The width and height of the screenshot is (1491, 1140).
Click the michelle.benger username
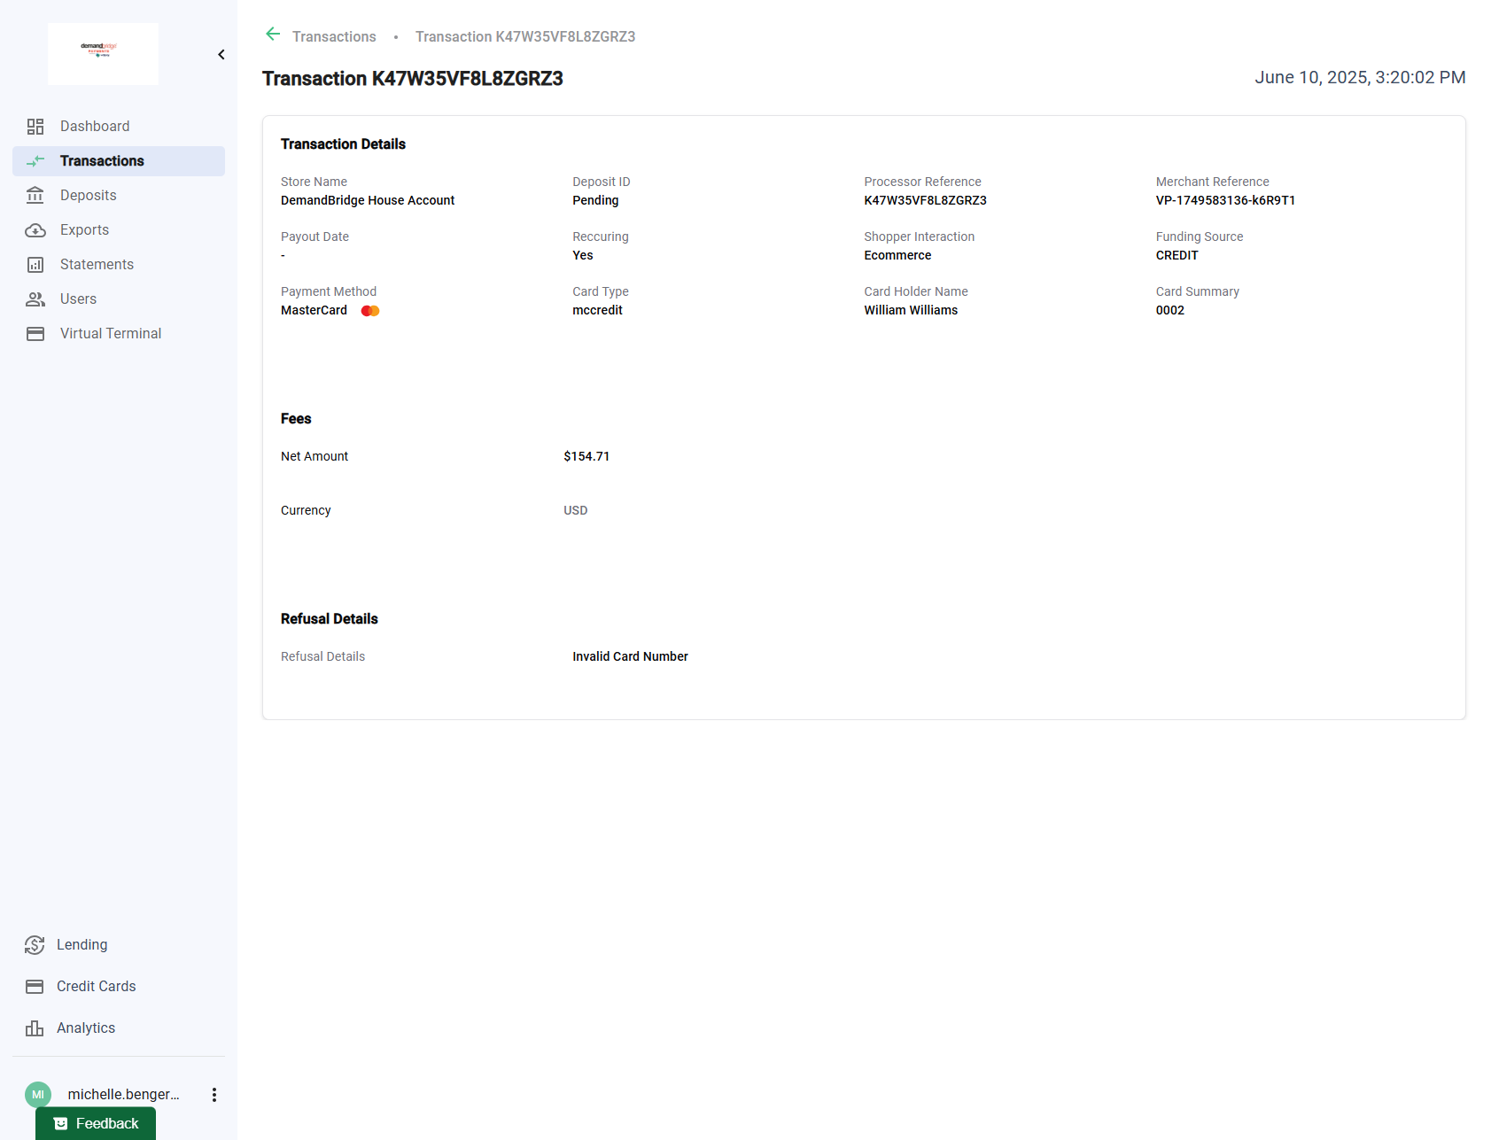pos(123,1095)
